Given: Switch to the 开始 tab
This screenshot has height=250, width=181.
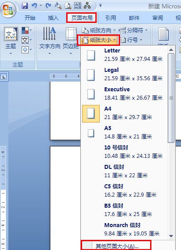Looking at the screenshot, I should click(x=30, y=18).
